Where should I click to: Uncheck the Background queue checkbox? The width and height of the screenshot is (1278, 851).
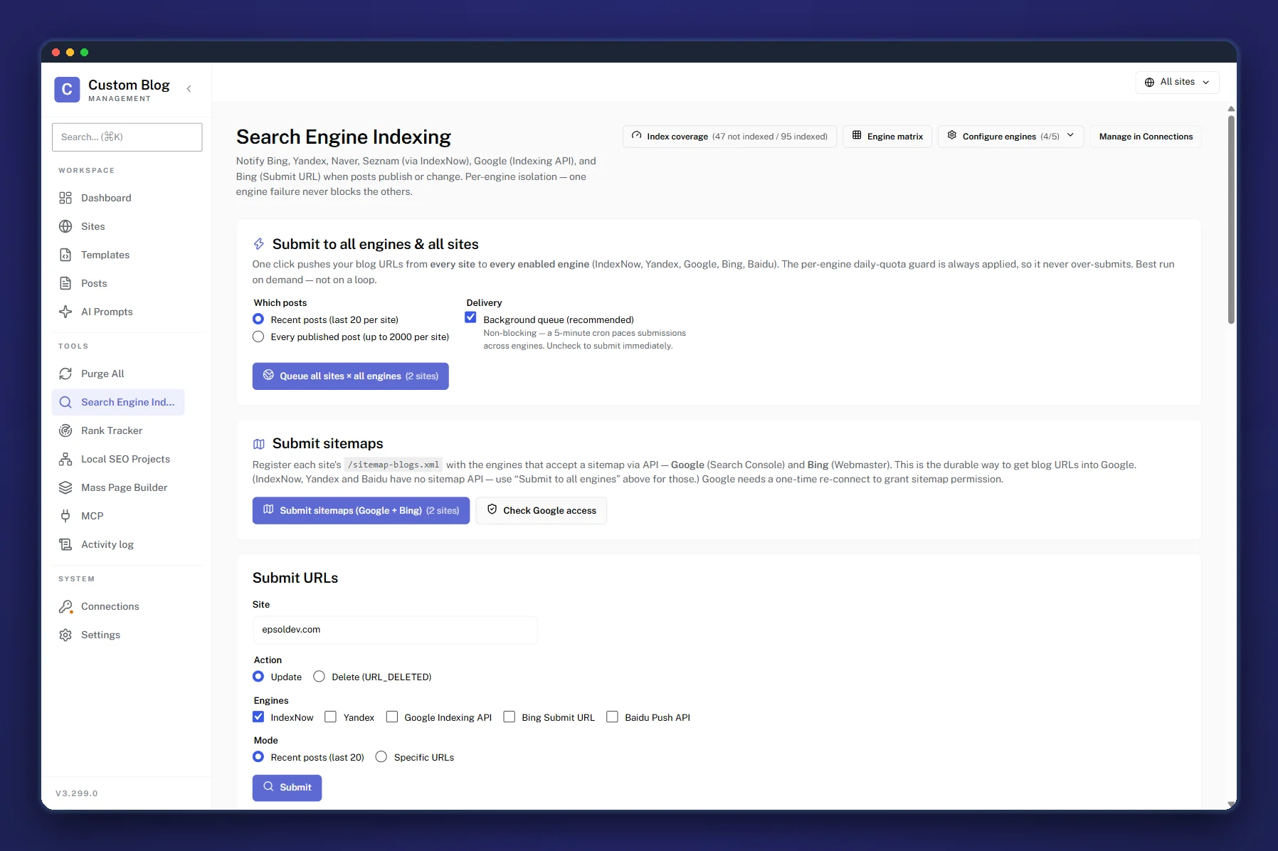tap(470, 317)
